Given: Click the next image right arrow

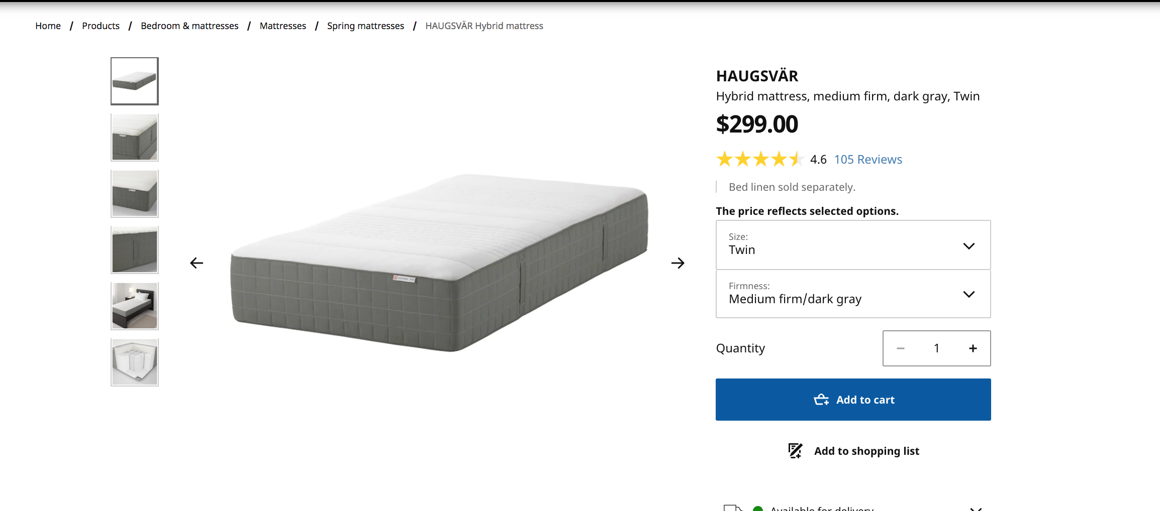Looking at the screenshot, I should pyautogui.click(x=678, y=263).
